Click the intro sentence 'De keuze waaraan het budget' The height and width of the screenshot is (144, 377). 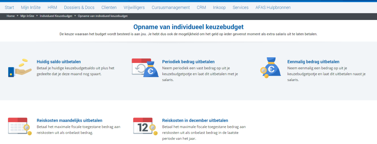coord(188,34)
